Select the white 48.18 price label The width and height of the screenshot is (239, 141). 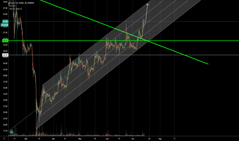point(5,55)
